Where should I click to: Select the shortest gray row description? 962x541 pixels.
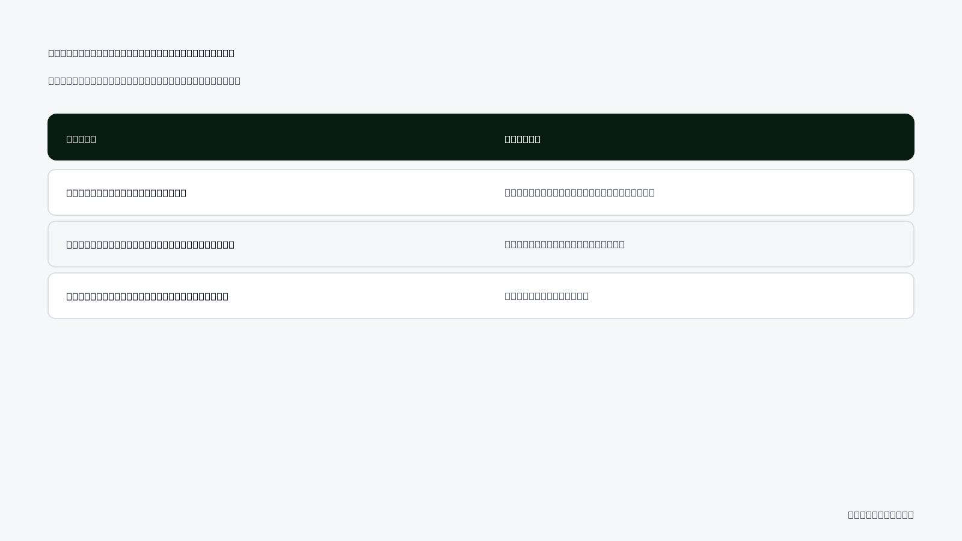point(547,296)
